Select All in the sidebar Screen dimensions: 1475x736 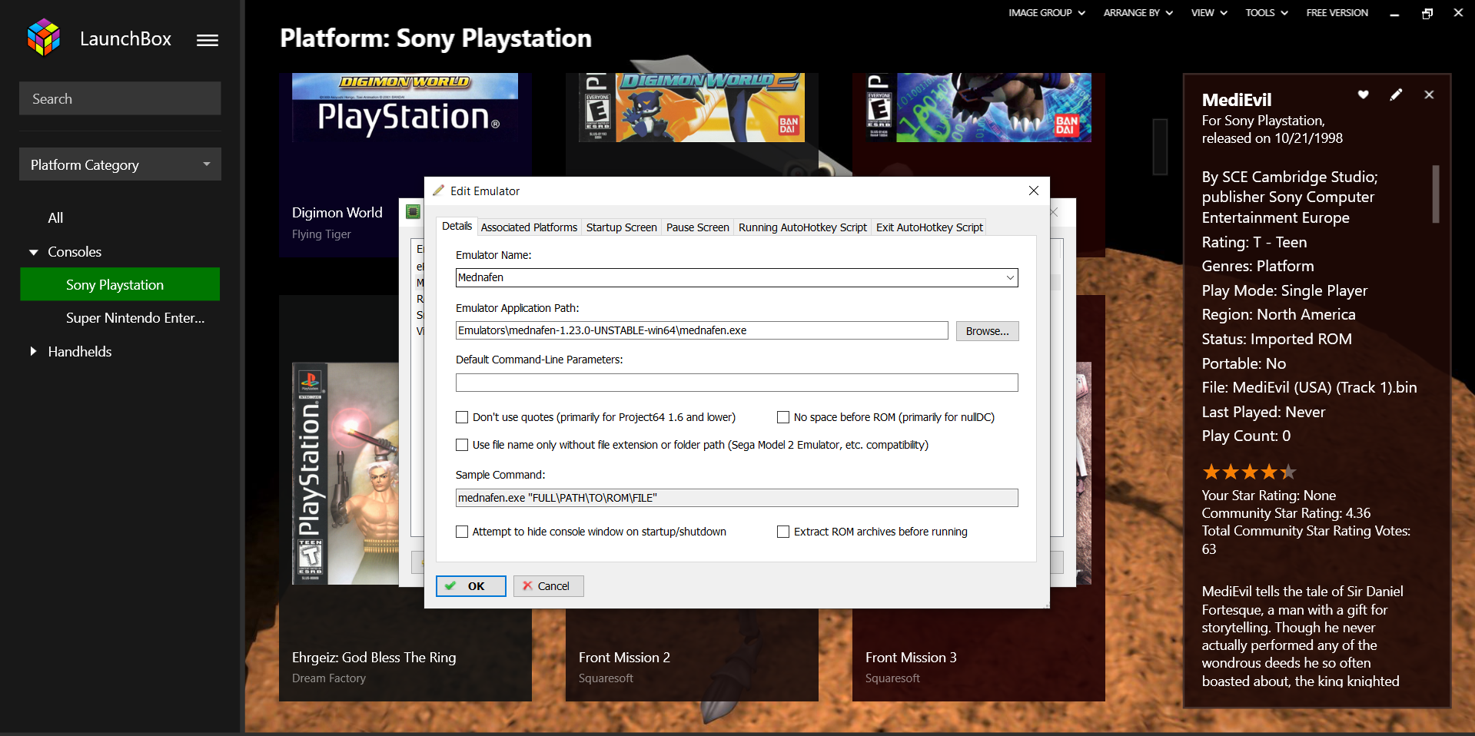pos(55,218)
